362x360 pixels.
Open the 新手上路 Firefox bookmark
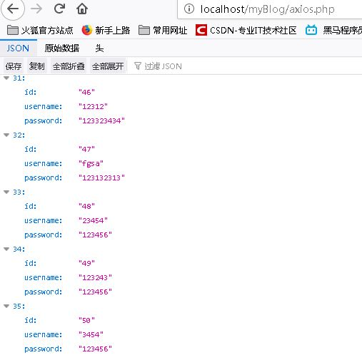tap(106, 31)
